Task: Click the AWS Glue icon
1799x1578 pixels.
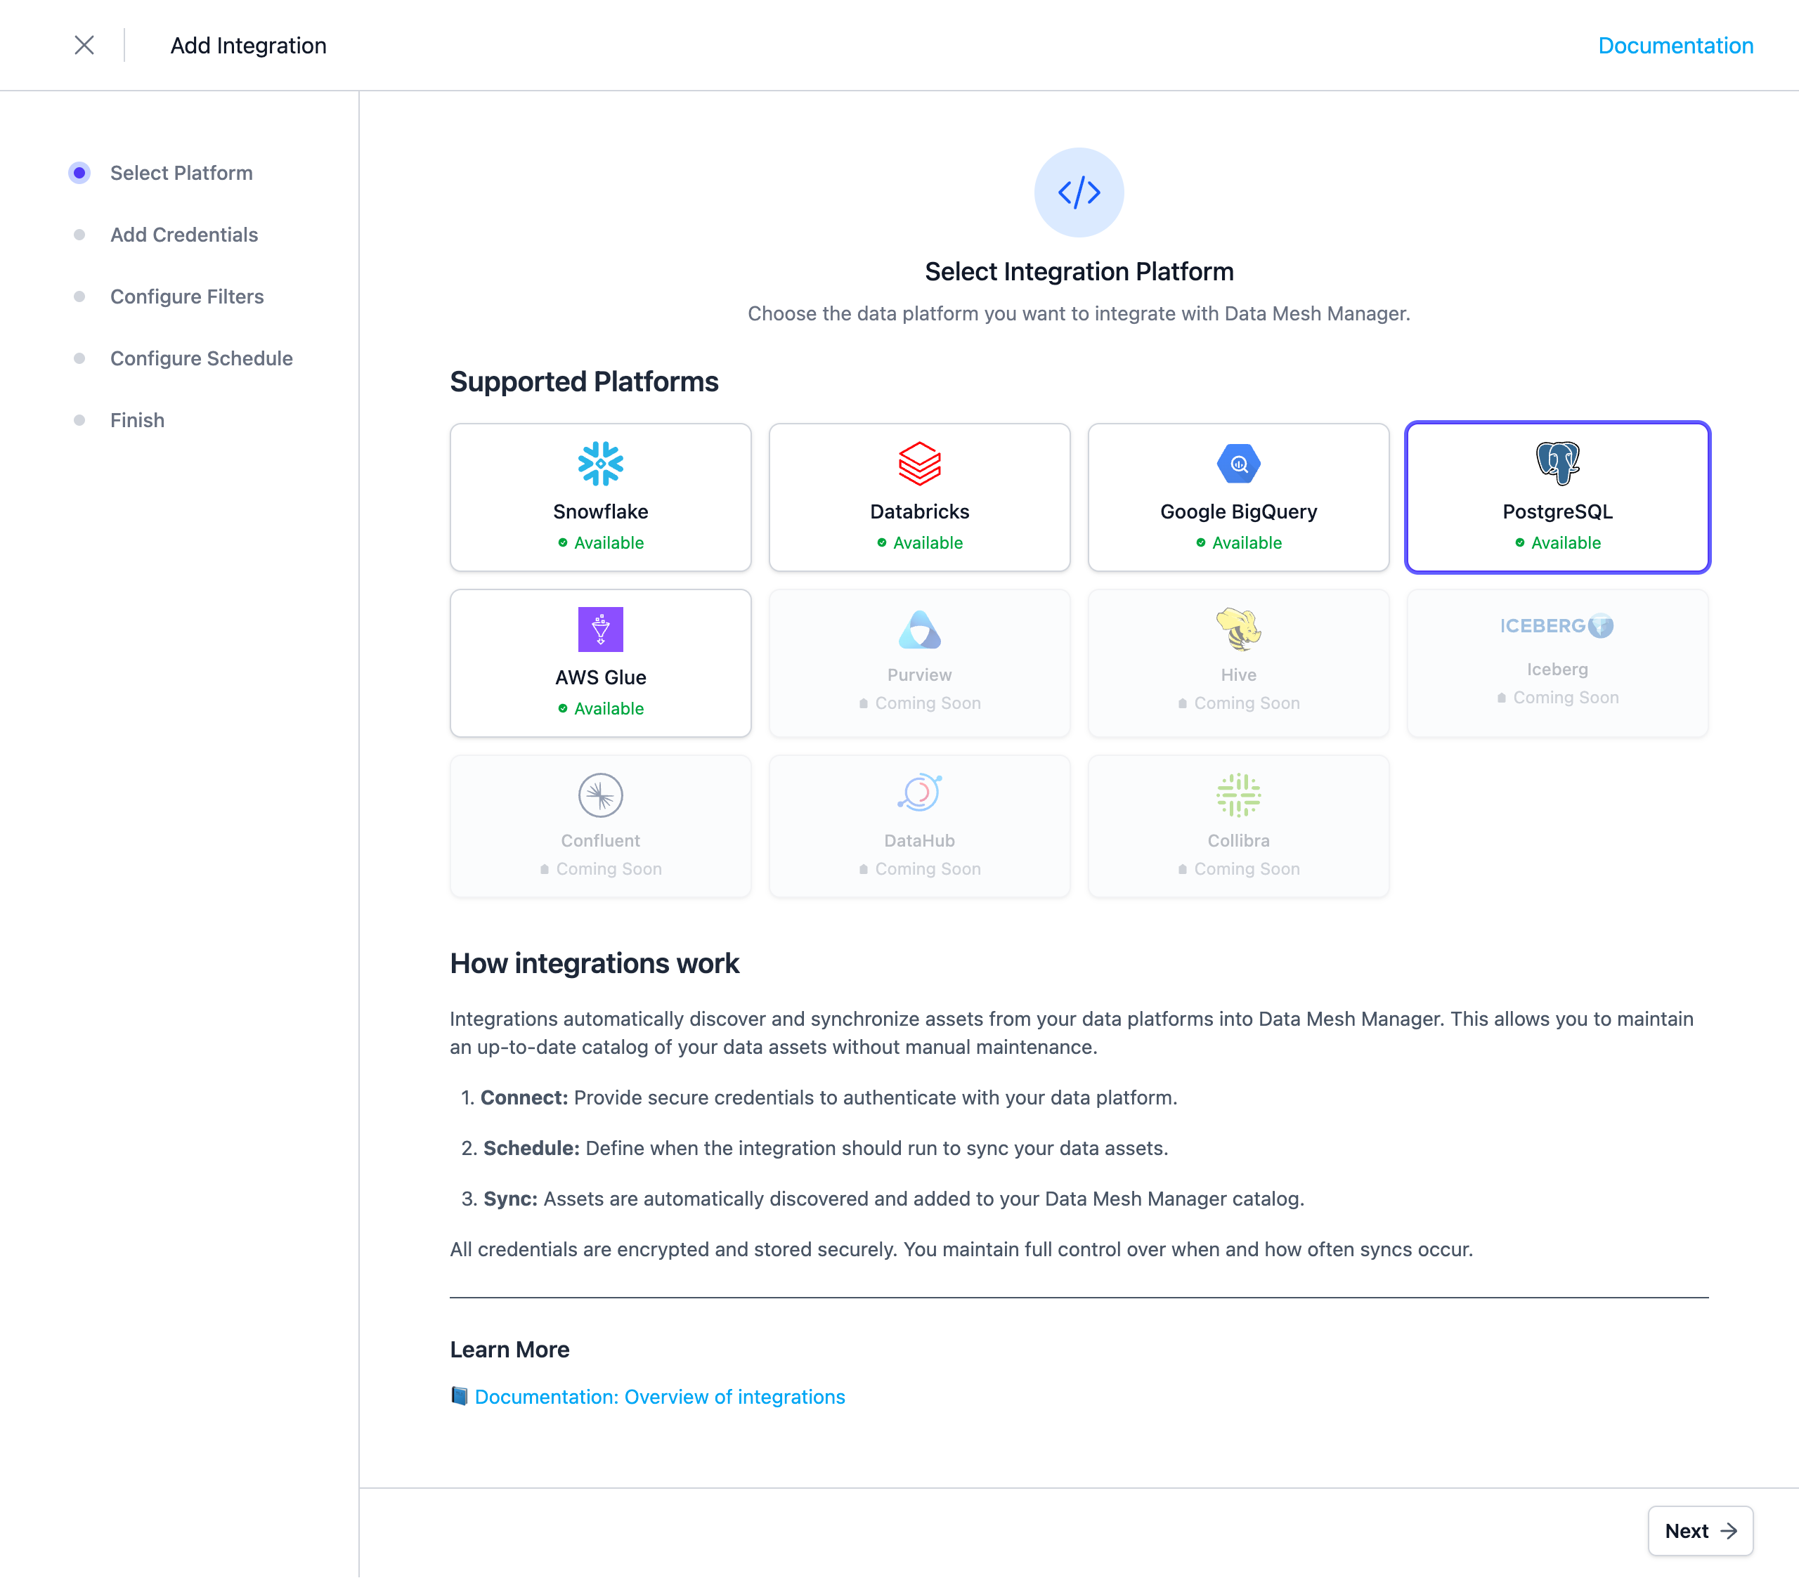Action: [600, 628]
